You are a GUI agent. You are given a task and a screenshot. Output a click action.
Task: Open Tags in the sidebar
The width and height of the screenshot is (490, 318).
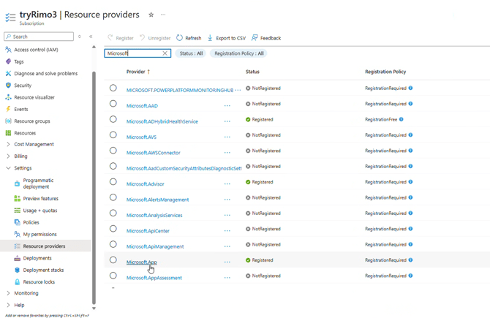click(19, 61)
